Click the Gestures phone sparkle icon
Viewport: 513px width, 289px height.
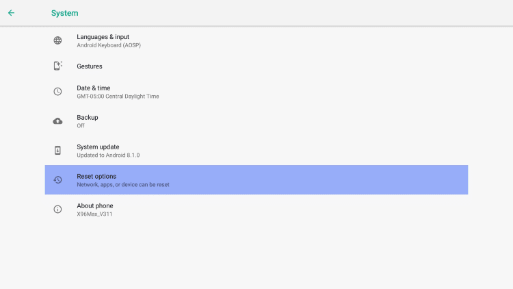coord(57,66)
